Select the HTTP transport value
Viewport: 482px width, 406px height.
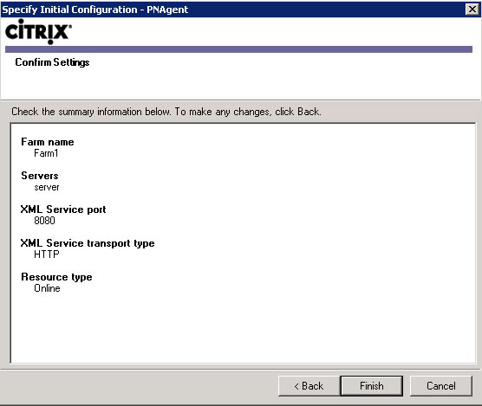(47, 255)
